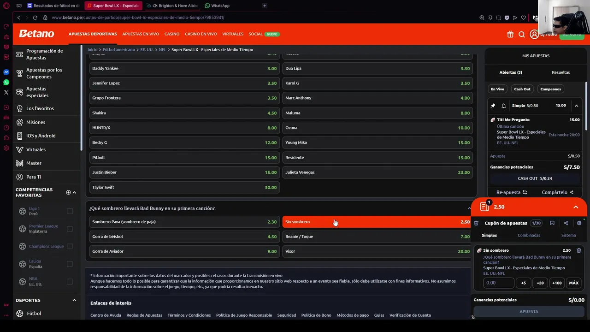Image resolution: width=590 pixels, height=332 pixels.
Task: Click the stake amount input field
Action: pyautogui.click(x=499, y=283)
